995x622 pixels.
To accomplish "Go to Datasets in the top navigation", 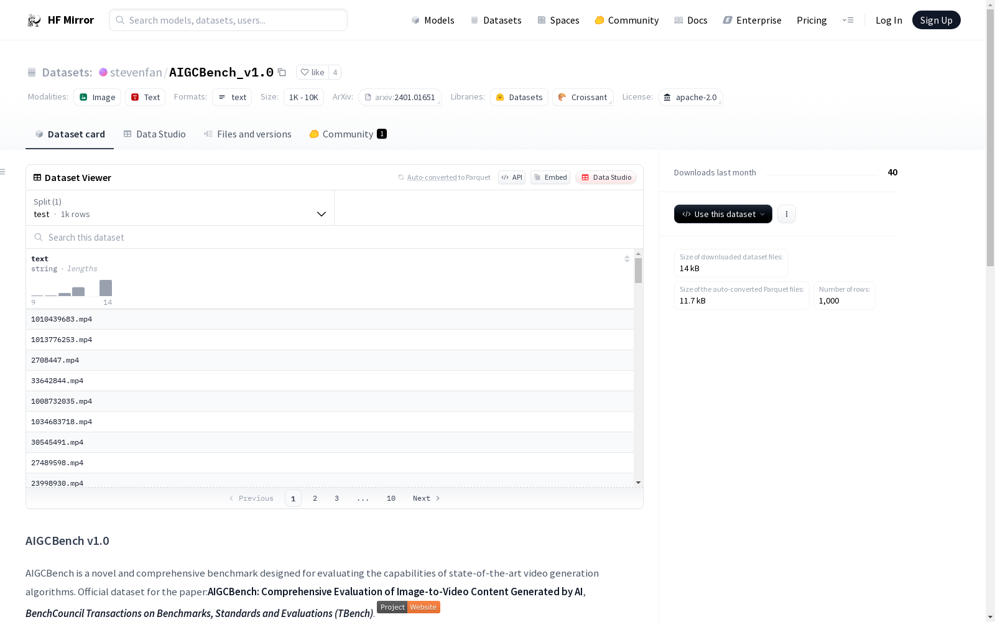I will (x=496, y=20).
